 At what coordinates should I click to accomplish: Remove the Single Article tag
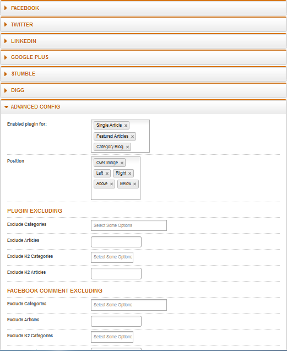pyautogui.click(x=126, y=126)
